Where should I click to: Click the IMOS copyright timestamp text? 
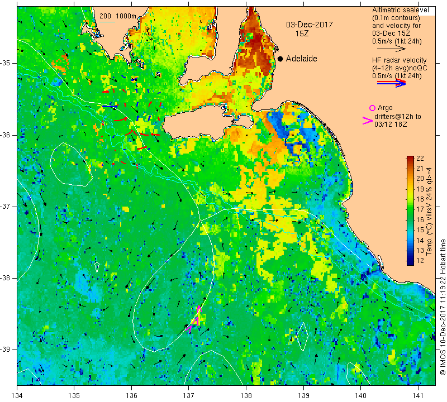pos(443,307)
